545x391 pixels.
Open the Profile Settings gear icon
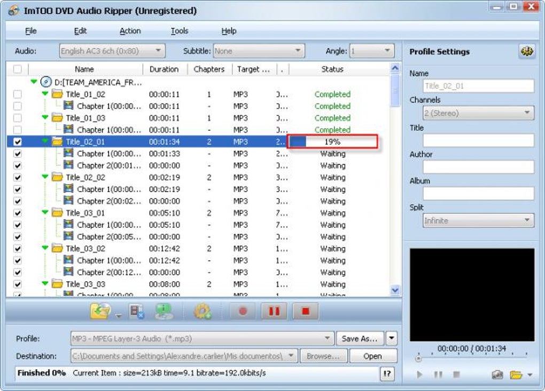(x=526, y=52)
